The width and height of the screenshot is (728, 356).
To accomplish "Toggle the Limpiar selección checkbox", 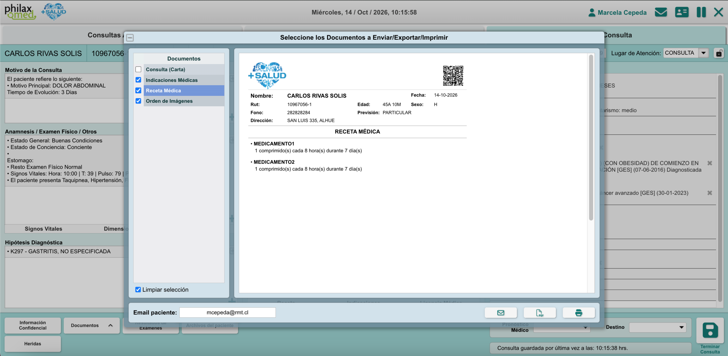I will 138,290.
